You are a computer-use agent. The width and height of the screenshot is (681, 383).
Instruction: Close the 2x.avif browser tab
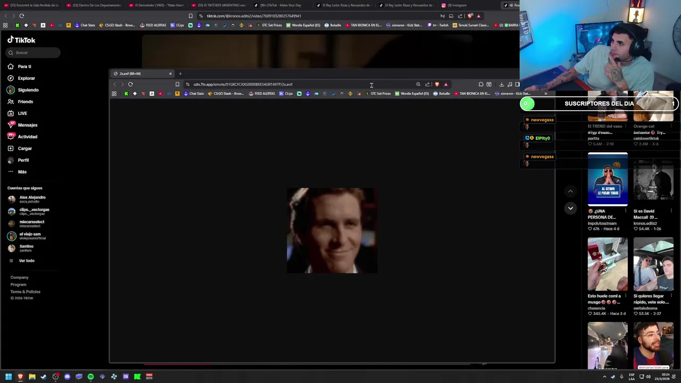click(170, 73)
